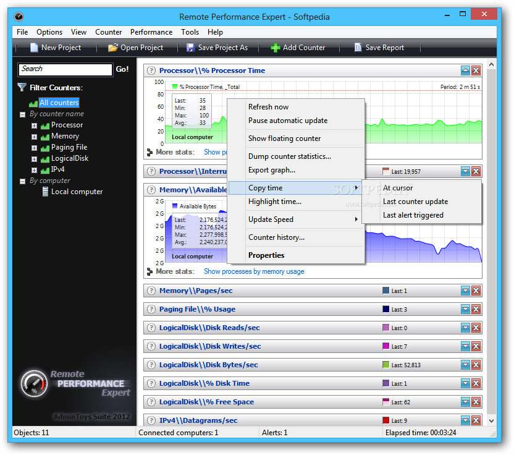The width and height of the screenshot is (514, 455).
Task: Open the Update Speed submenu
Action: (x=297, y=219)
